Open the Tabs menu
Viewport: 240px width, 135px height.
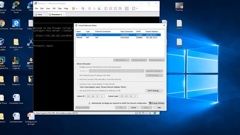tap(60, 9)
